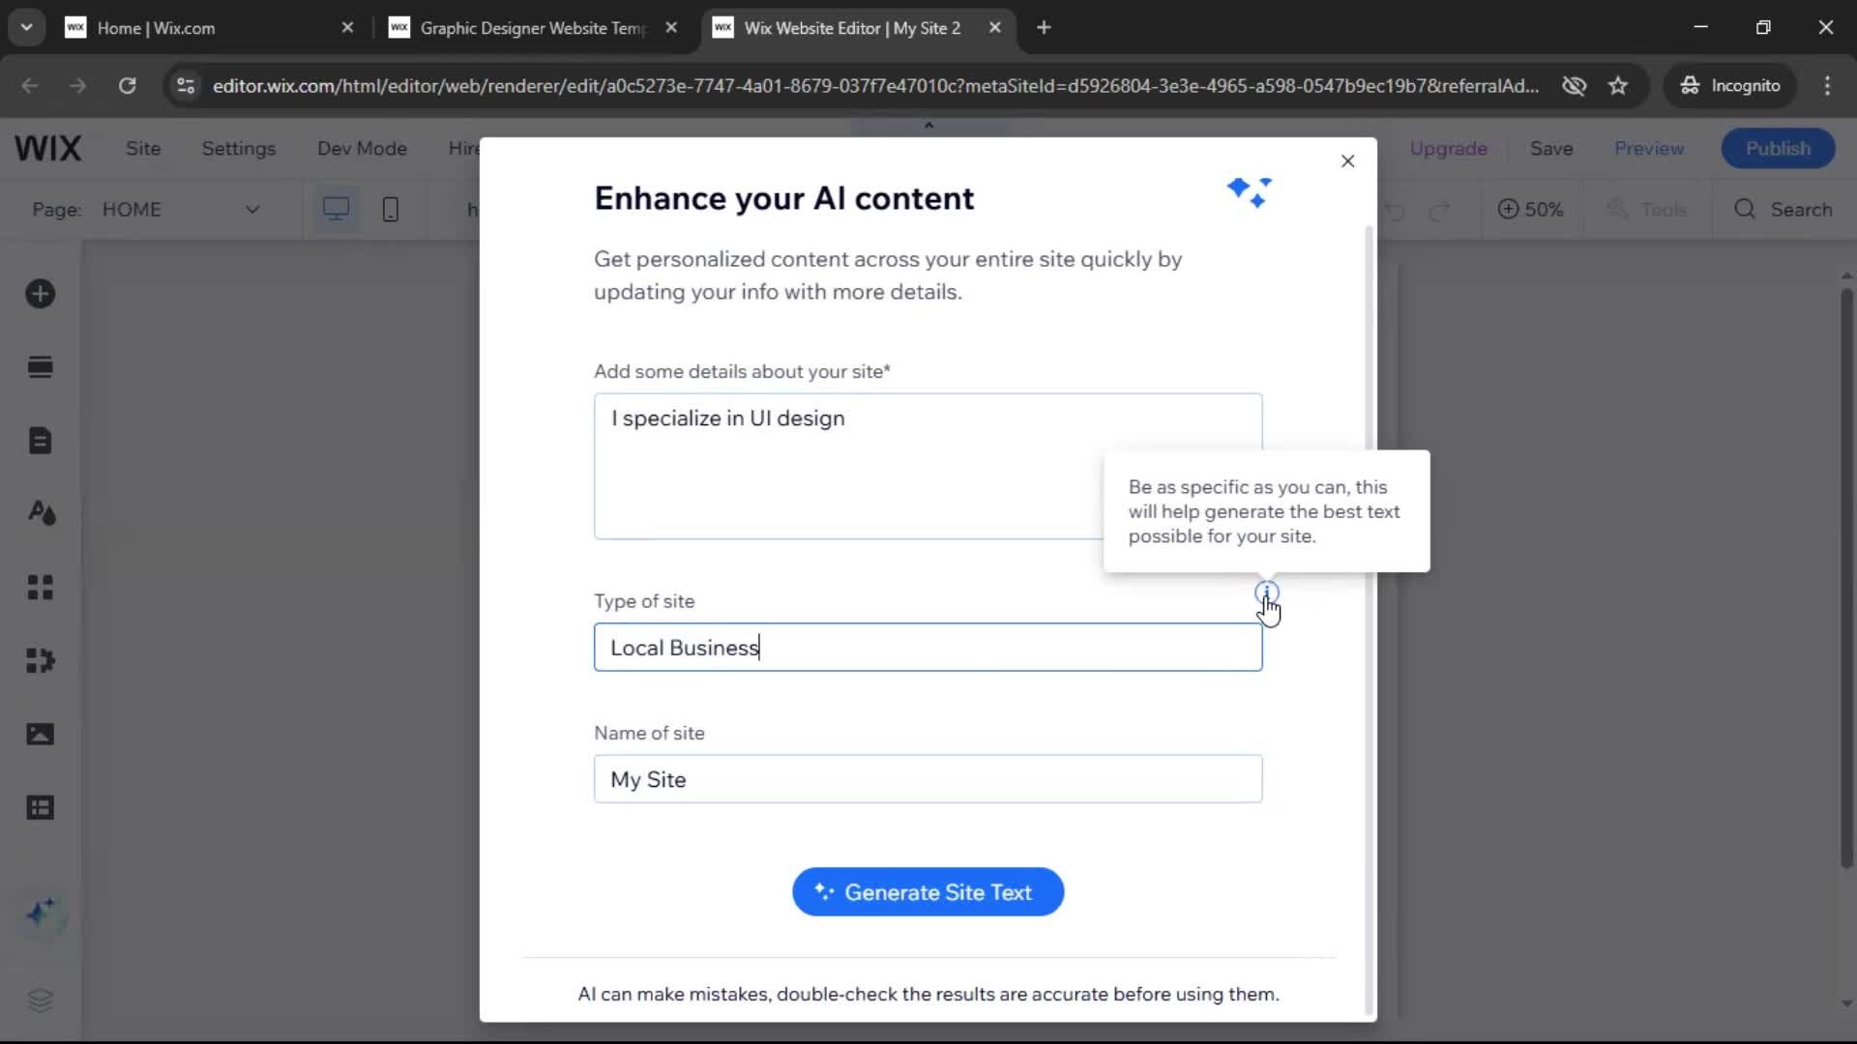Click the Undo arrow in editor toolbar
Viewport: 1857px width, 1044px height.
[x=1395, y=210]
